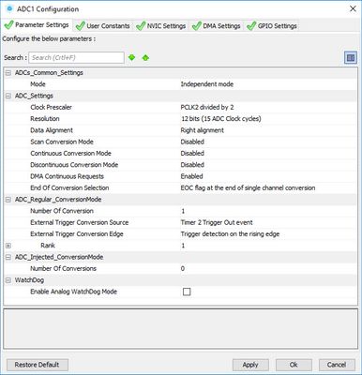
Task: Change the DMA Continuous Requests value
Action: pos(268,176)
